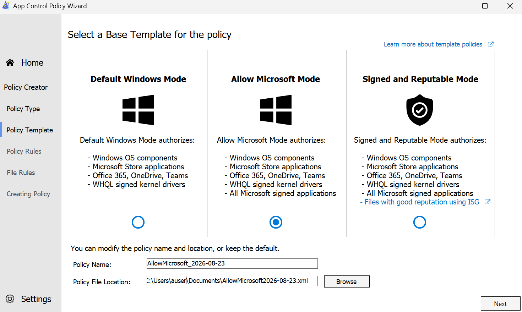
Task: Select the Allow Microsoft Mode radio button
Action: tap(276, 222)
